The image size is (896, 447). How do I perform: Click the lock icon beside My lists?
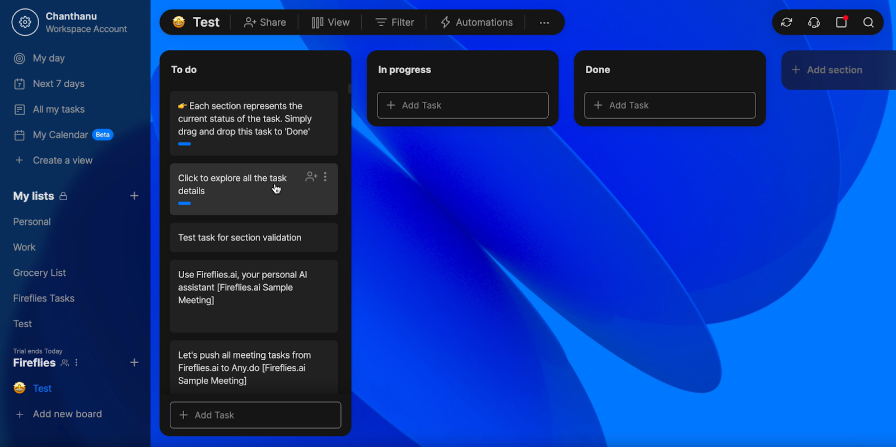pos(63,196)
